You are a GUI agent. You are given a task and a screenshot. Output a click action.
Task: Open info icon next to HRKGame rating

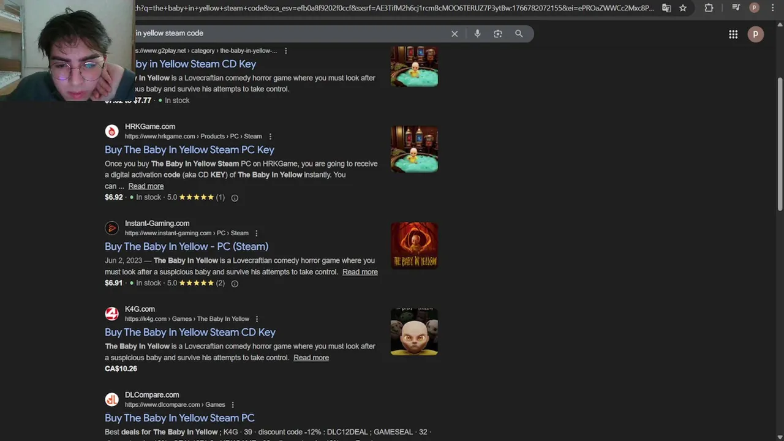tap(235, 198)
